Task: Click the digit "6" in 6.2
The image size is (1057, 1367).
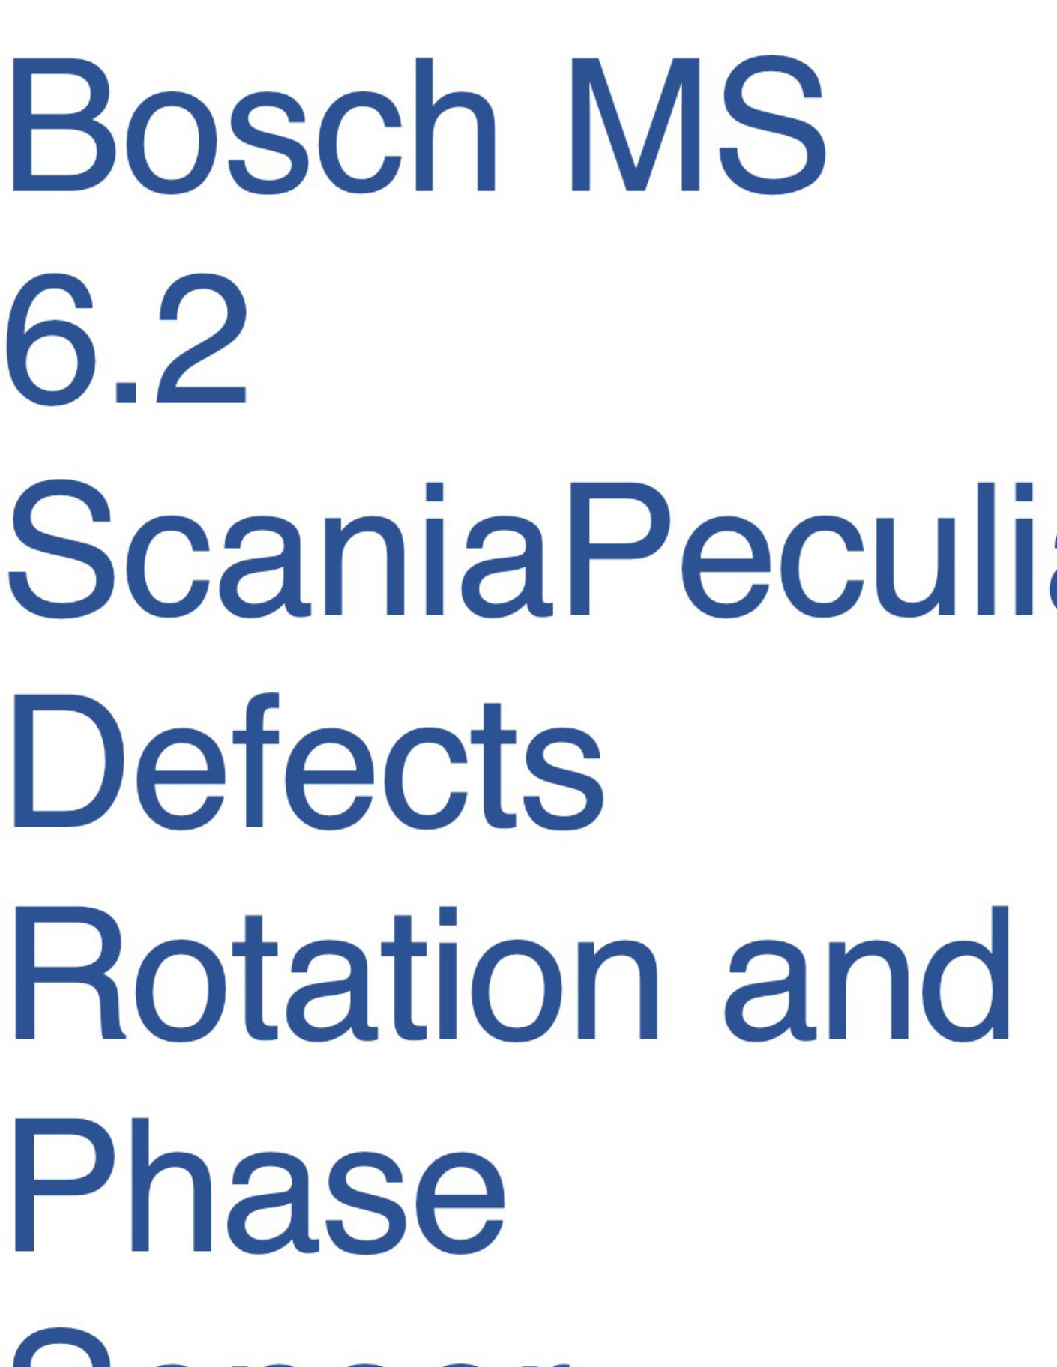Action: 54,340
